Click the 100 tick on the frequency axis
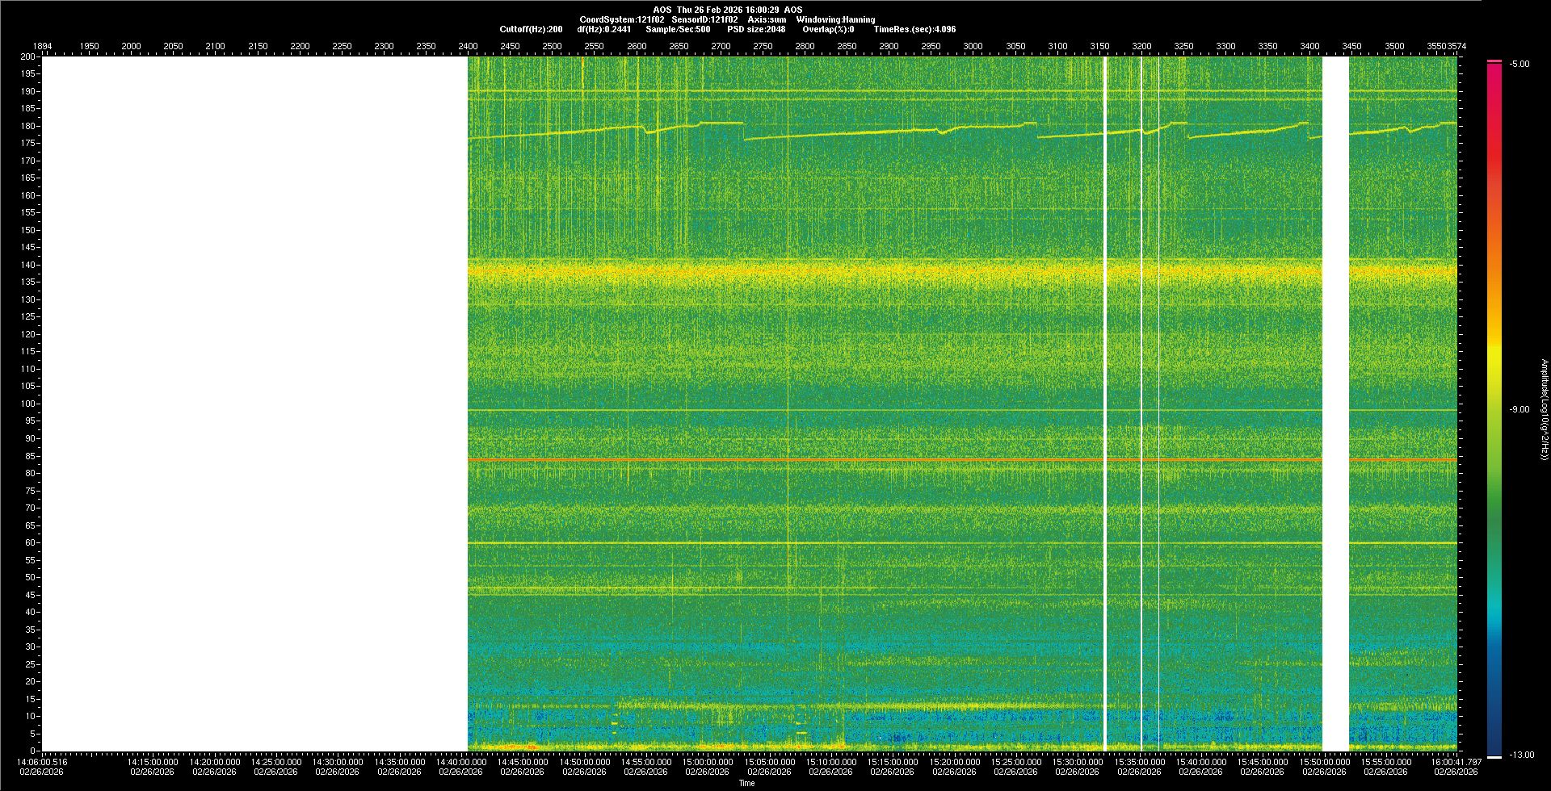Image resolution: width=1551 pixels, height=791 pixels. (x=28, y=404)
